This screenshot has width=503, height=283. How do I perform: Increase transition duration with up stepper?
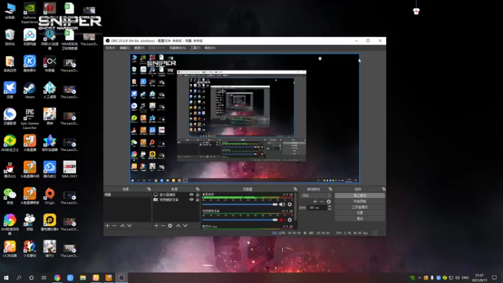[x=329, y=206]
